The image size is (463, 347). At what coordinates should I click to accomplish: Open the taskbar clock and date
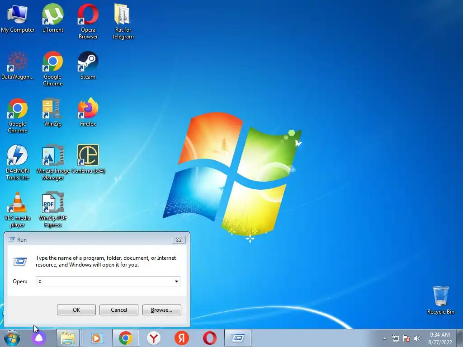pyautogui.click(x=440, y=338)
